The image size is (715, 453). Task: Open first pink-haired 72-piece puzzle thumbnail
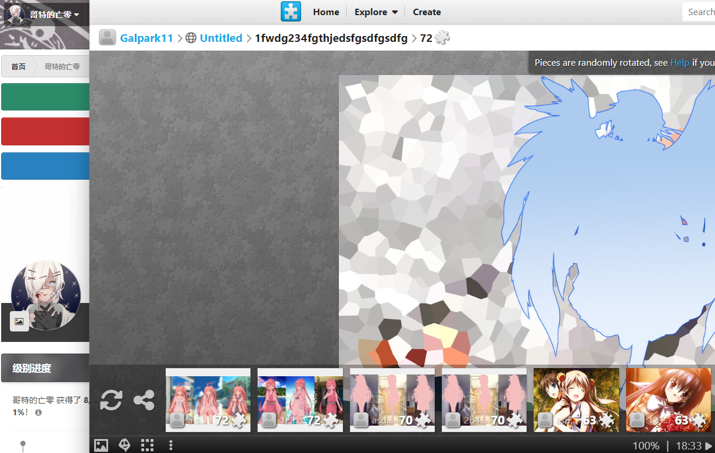coord(208,400)
